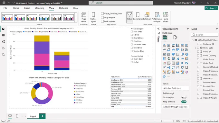Open the Format visual tab icon
Image resolution: width=219 pixels, height=123 pixels.
(175, 37)
